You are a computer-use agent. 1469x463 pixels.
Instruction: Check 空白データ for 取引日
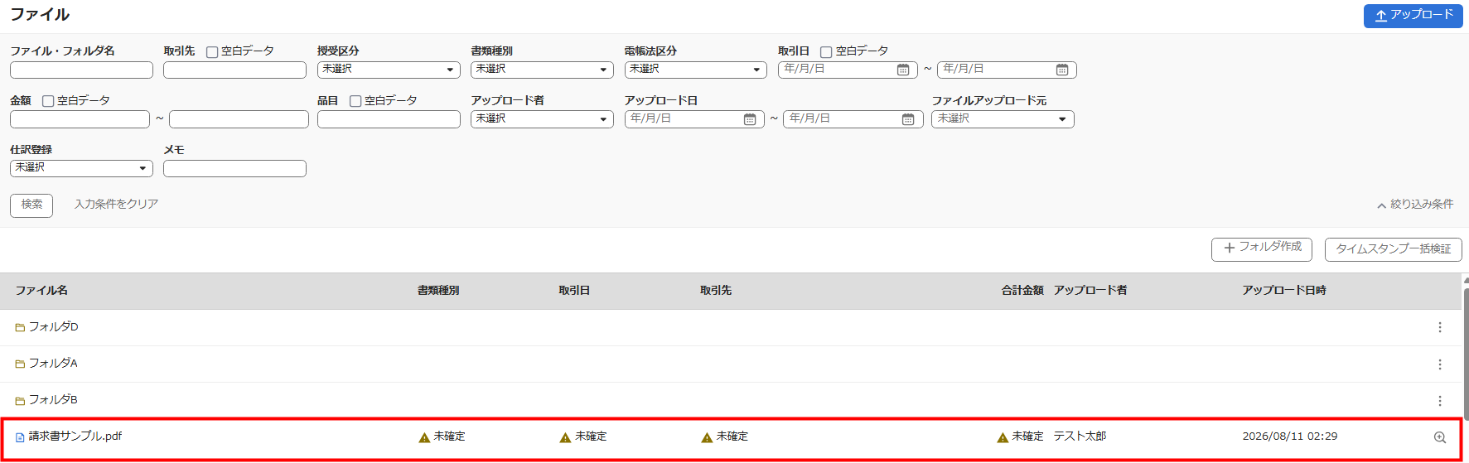click(826, 52)
